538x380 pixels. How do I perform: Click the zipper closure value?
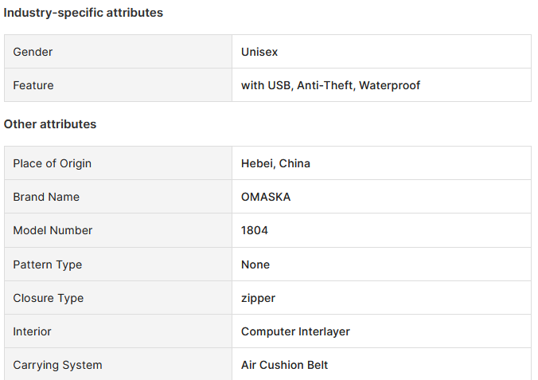click(x=258, y=298)
